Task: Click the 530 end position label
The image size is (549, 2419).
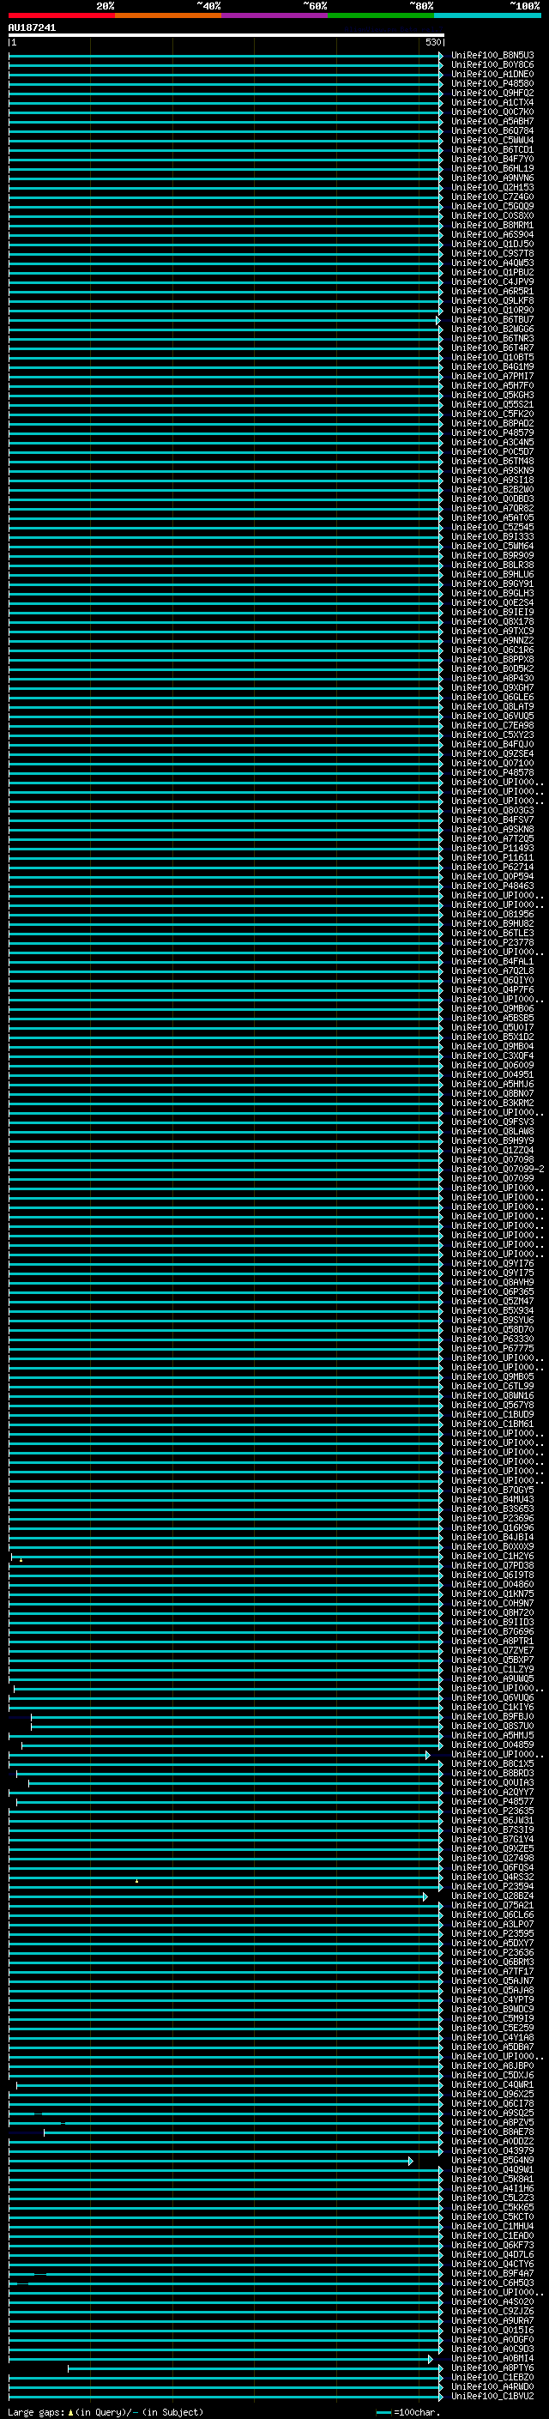Action: coord(432,43)
